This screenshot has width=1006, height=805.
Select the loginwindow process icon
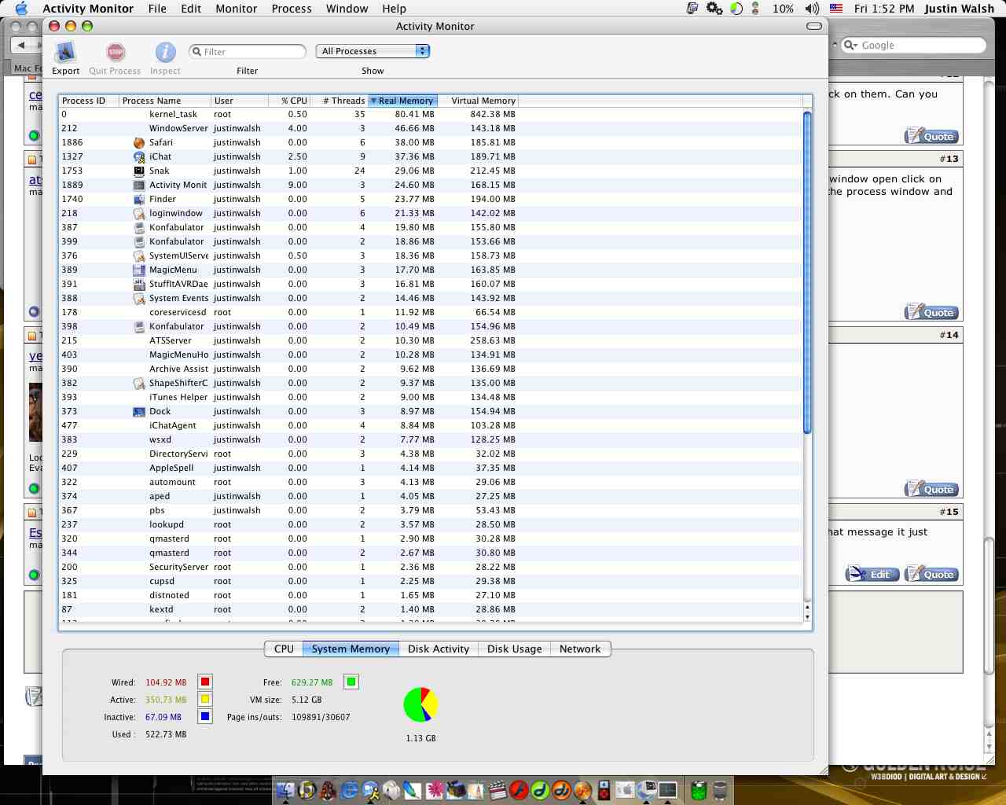point(139,214)
